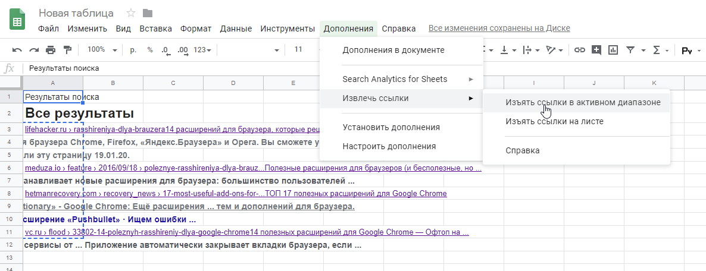Select column J header
The image size is (706, 271).
click(594, 83)
